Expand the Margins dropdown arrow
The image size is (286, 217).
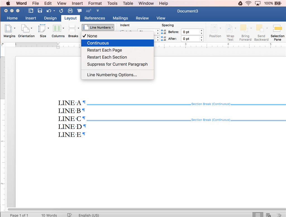[15, 28]
